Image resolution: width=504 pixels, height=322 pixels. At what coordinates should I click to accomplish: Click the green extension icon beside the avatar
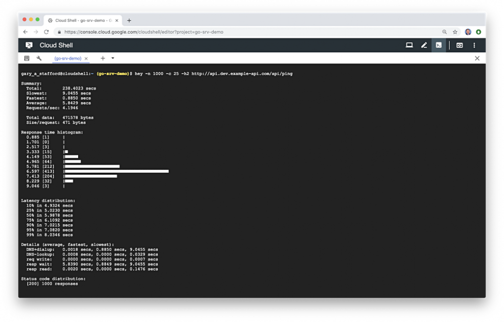478,31
